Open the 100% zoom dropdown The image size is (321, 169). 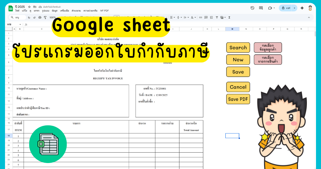[x=53, y=18]
